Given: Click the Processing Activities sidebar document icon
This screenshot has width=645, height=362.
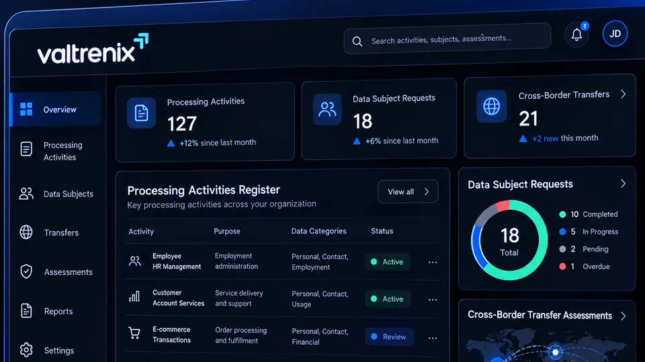Looking at the screenshot, I should [26, 149].
